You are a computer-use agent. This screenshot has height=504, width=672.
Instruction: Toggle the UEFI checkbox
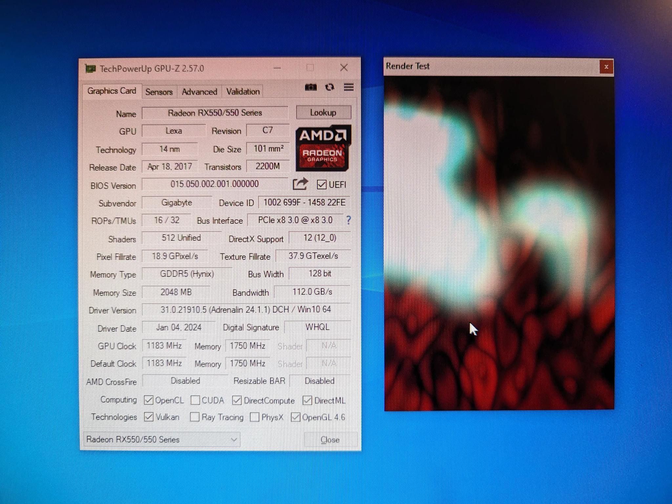322,185
